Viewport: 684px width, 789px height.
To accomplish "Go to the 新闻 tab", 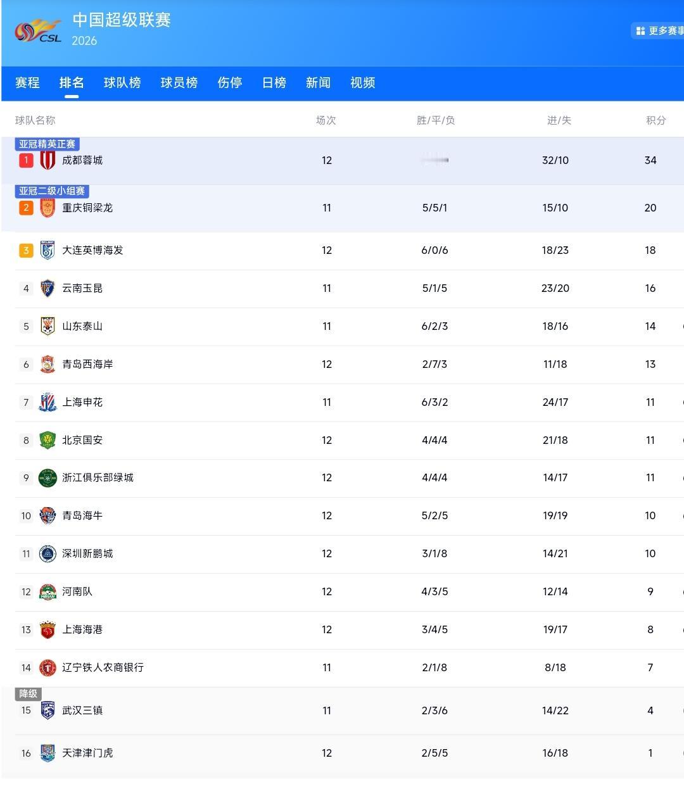I will click(318, 82).
